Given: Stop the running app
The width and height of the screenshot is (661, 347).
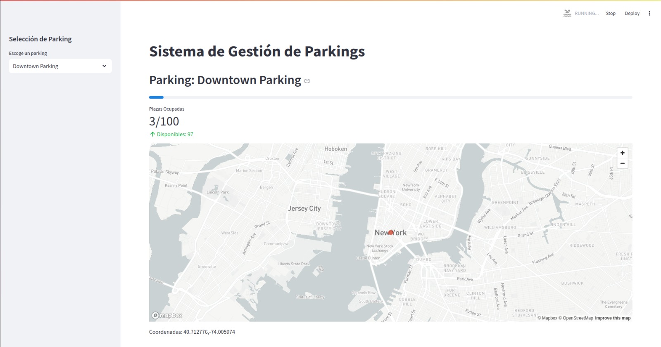Looking at the screenshot, I should click(x=611, y=13).
